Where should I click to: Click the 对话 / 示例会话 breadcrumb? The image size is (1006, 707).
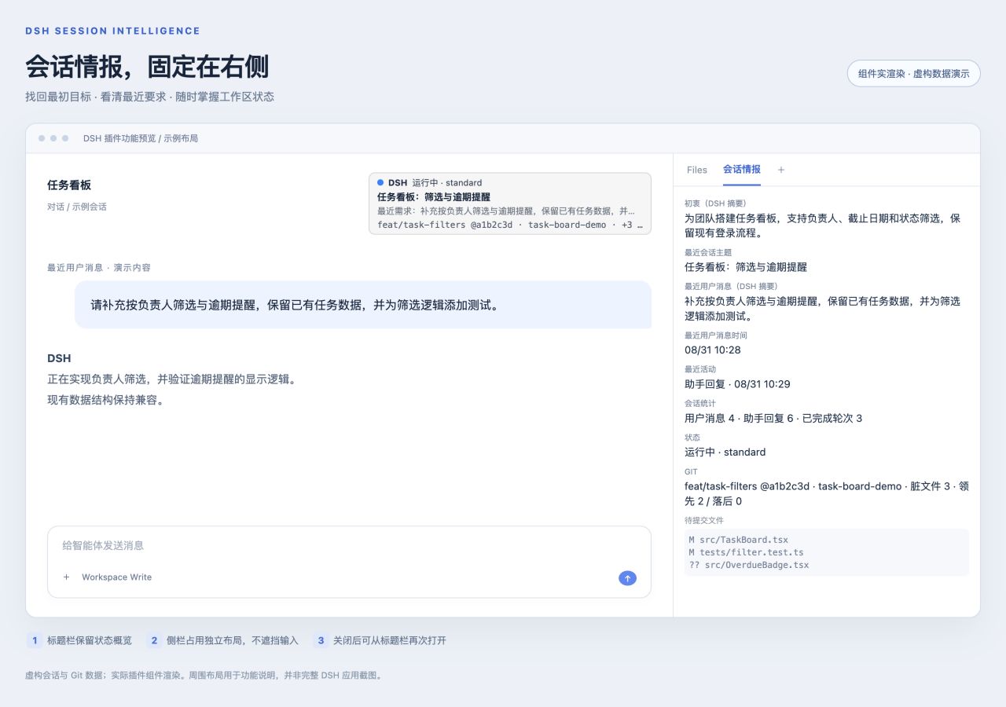[77, 207]
